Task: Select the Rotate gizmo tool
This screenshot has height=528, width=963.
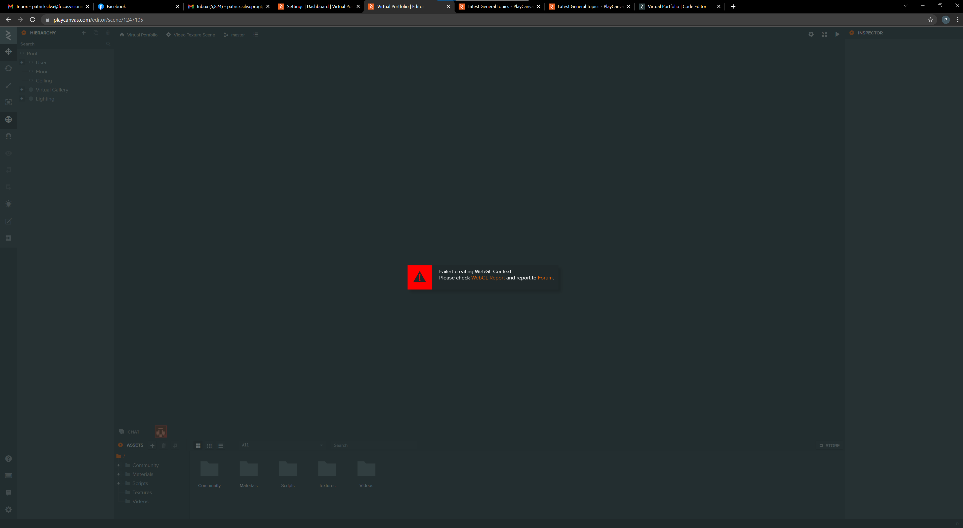Action: [x=9, y=68]
